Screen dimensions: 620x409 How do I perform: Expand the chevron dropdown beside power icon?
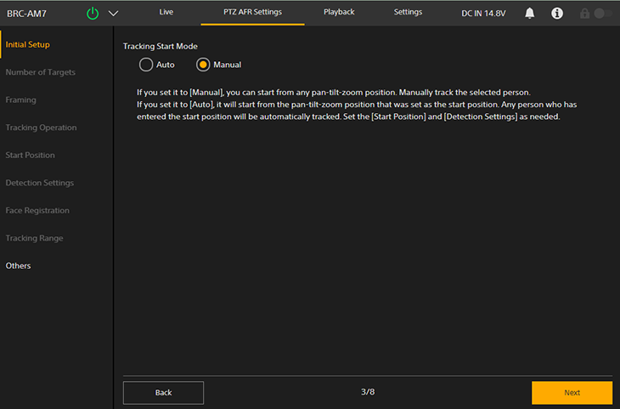tap(114, 14)
